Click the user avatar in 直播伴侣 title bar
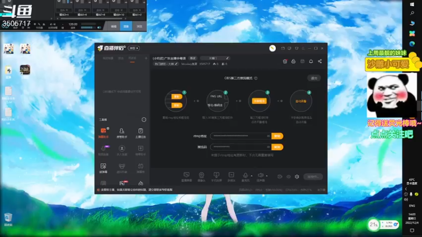Image resolution: width=422 pixels, height=237 pixels. point(272,48)
